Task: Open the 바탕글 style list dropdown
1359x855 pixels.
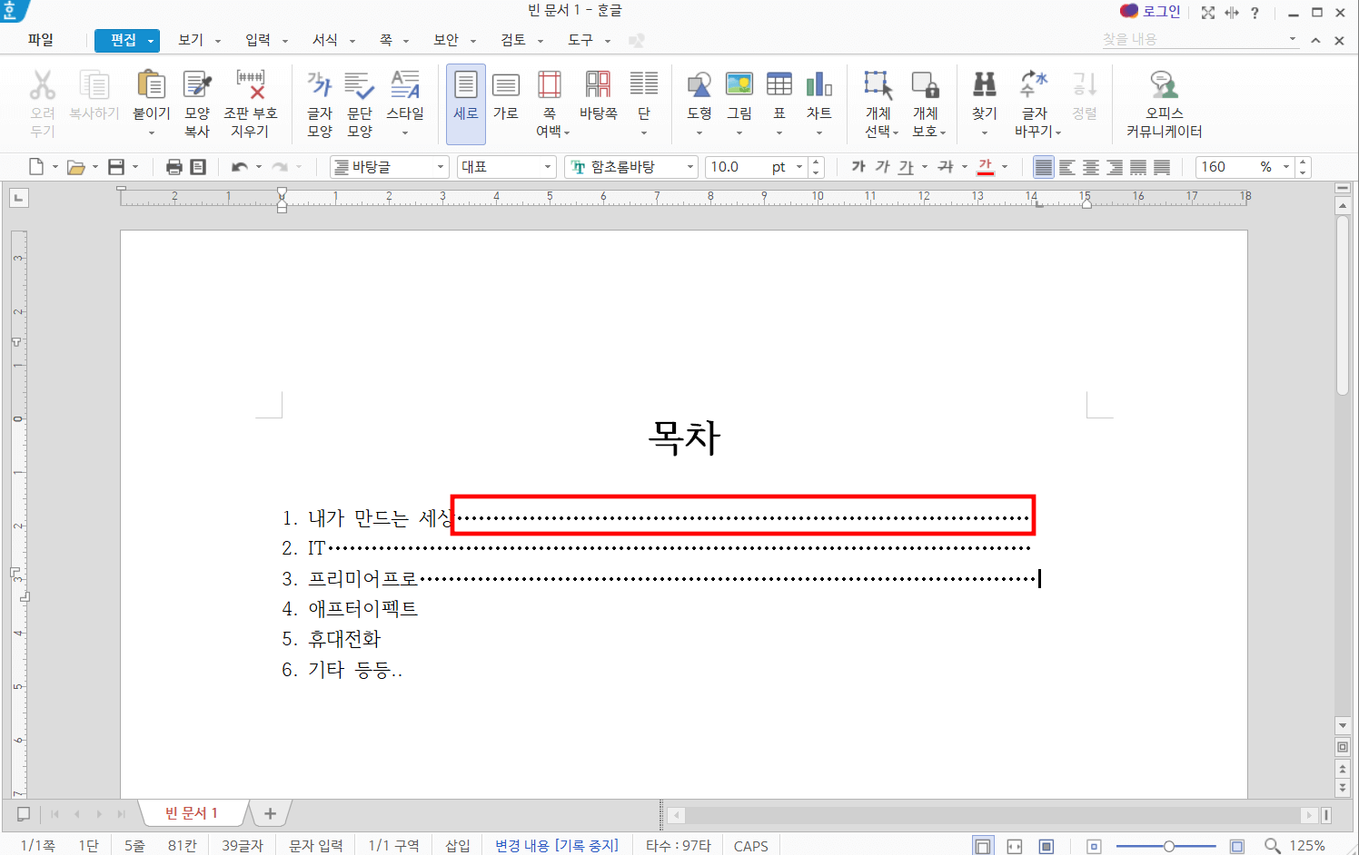Action: point(441,167)
